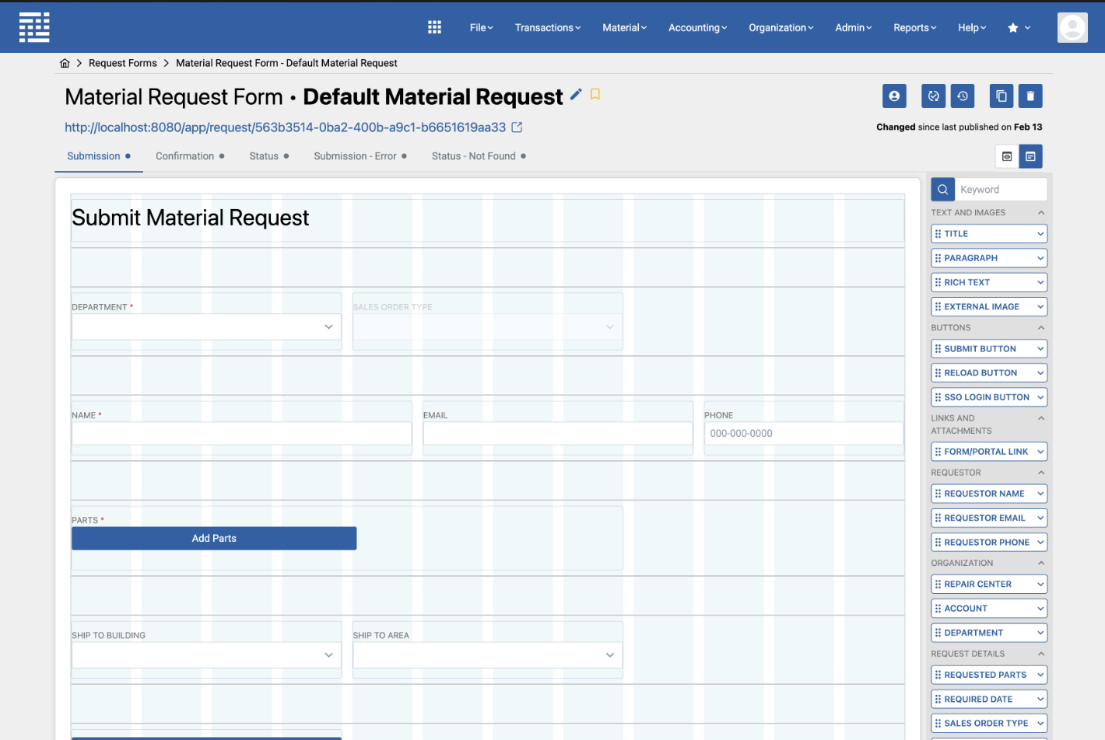
Task: Click the keyword search magnifier icon
Action: point(942,189)
